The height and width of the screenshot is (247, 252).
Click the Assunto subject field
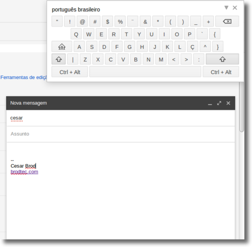(x=121, y=134)
